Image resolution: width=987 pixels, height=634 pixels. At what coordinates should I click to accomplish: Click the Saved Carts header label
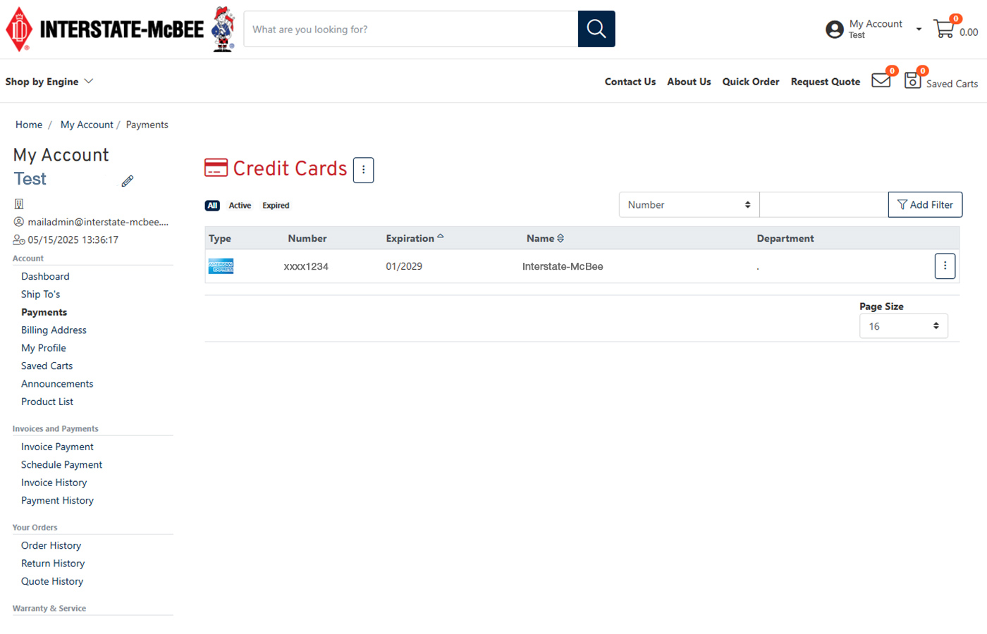click(952, 84)
